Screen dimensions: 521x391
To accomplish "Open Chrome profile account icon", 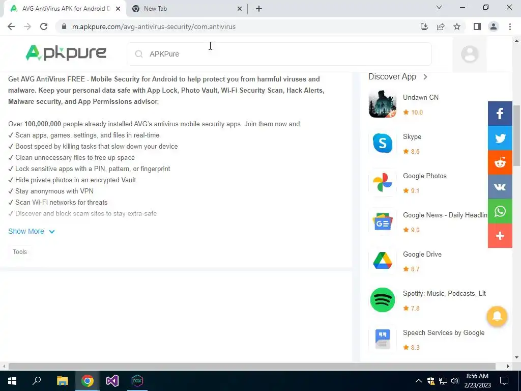I will tap(494, 26).
